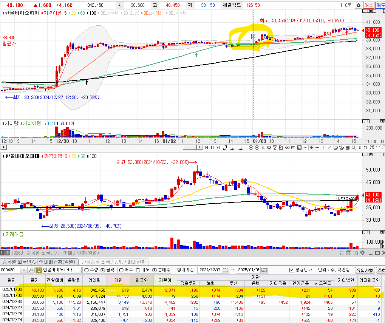Click the [10분] timeframe label
This screenshot has height=323, width=385.
click(347, 5)
